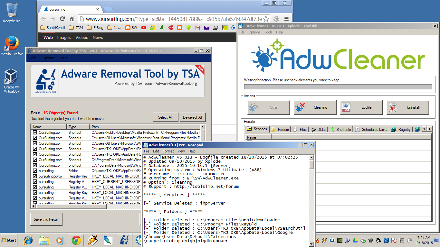Image resolution: width=440 pixels, height=247 pixels.
Task: Click the Start button
Action: (x=9, y=240)
